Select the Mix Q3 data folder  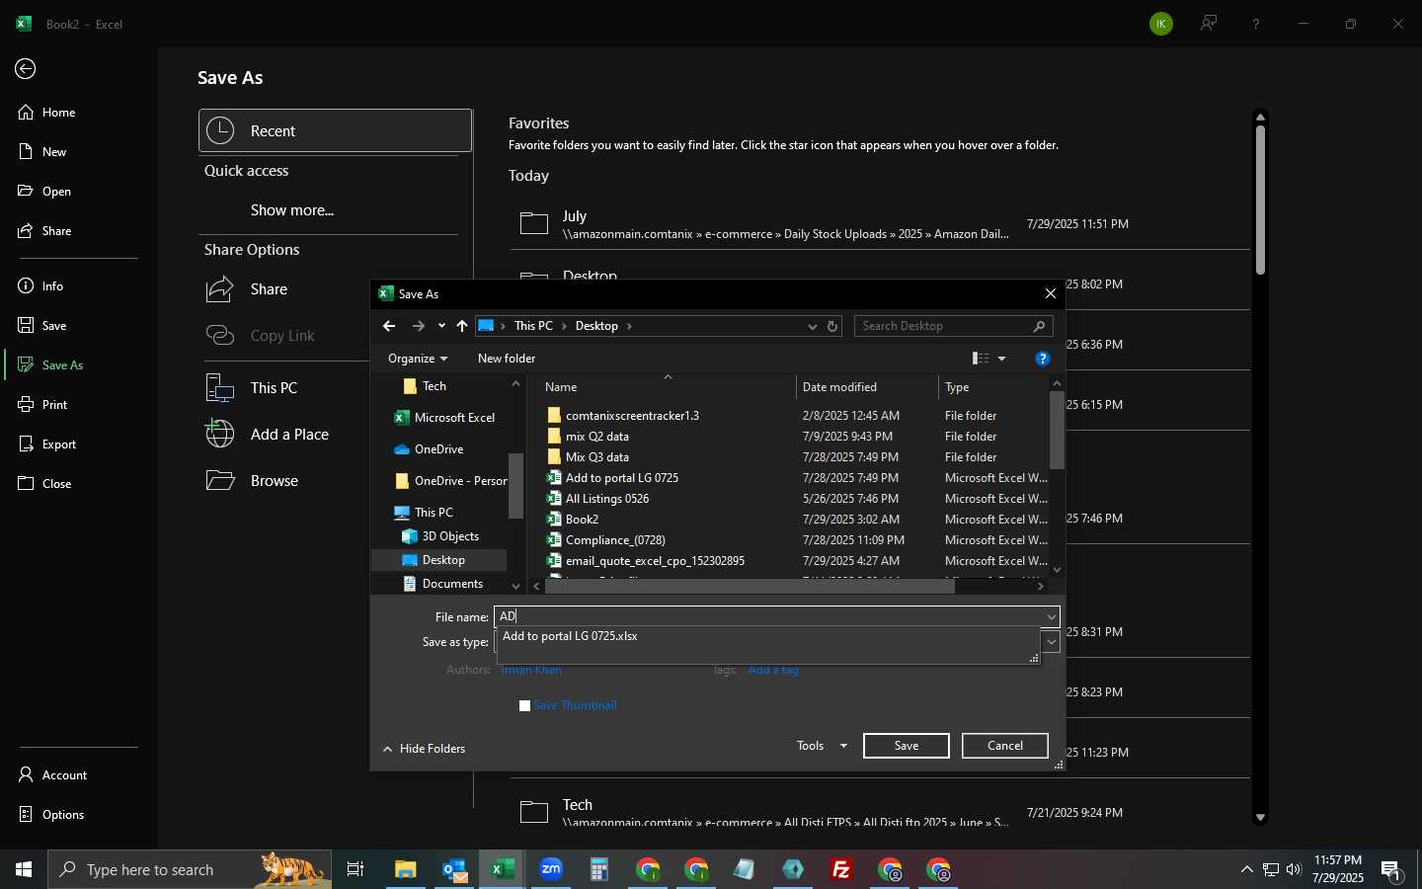click(596, 457)
